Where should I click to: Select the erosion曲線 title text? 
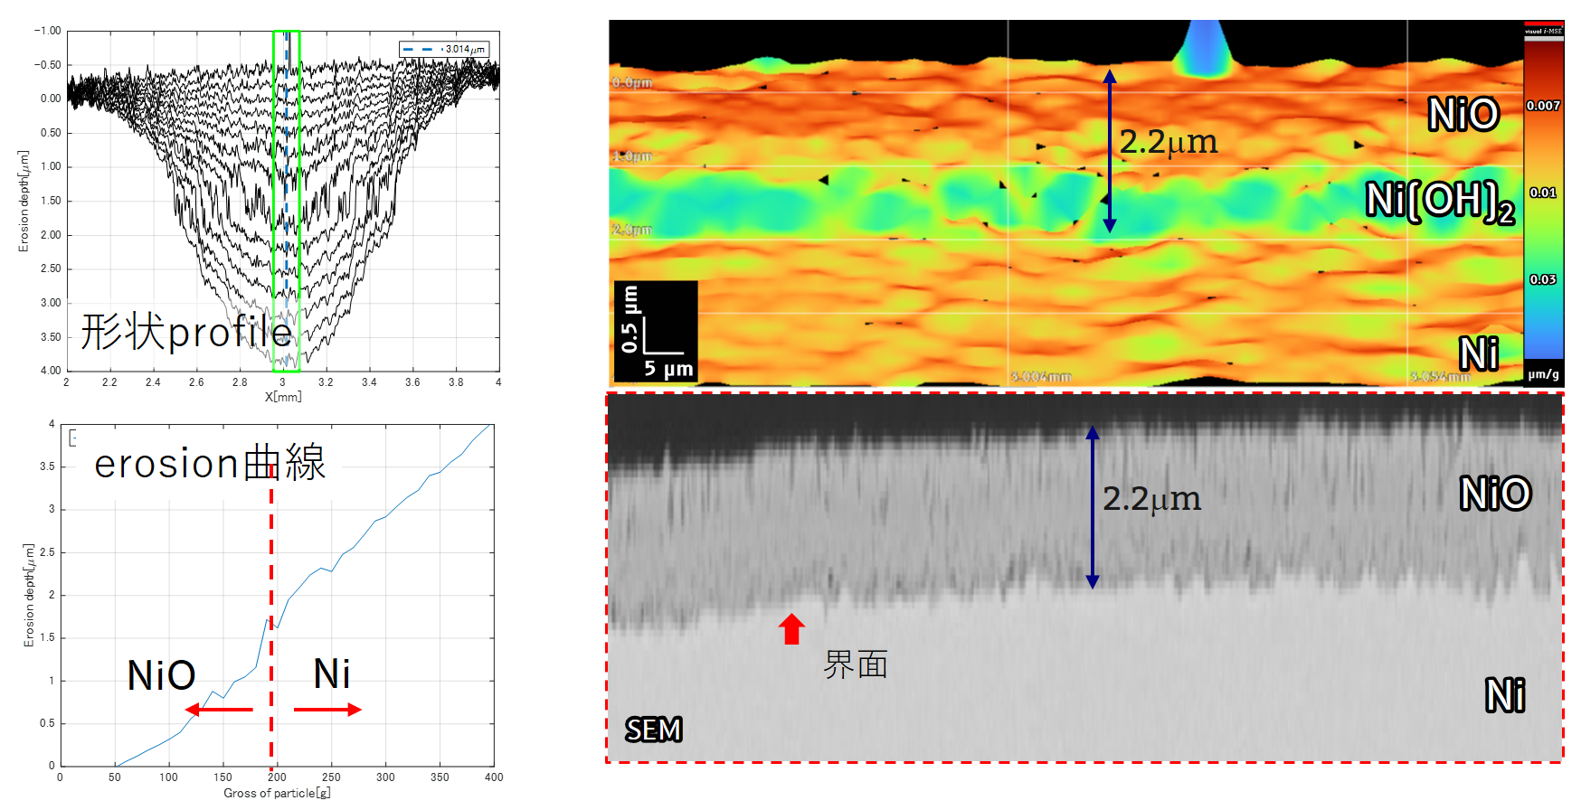click(x=210, y=464)
